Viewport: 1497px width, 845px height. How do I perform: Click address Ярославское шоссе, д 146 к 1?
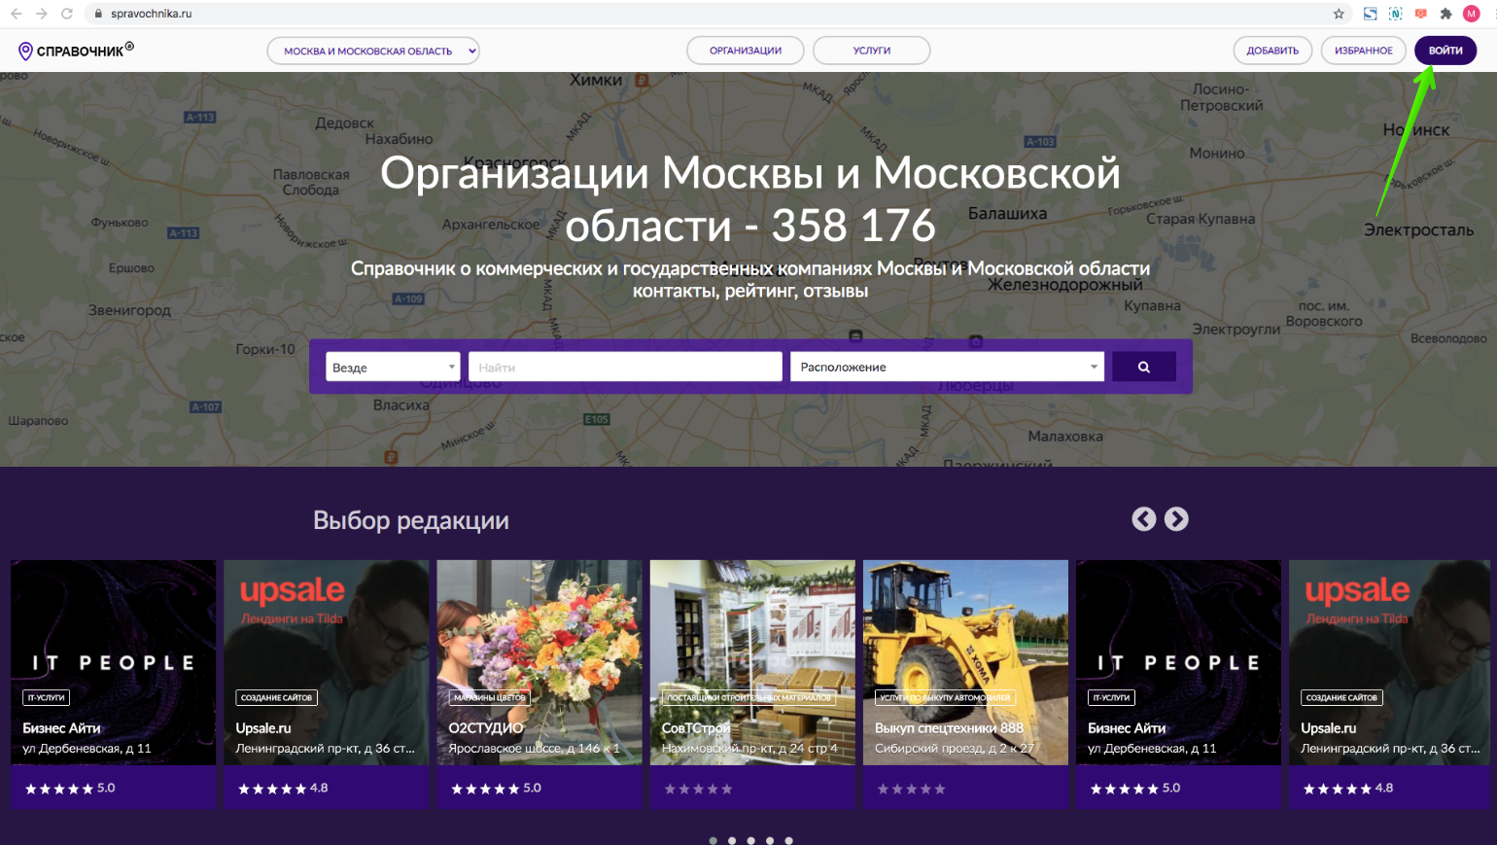click(x=534, y=749)
